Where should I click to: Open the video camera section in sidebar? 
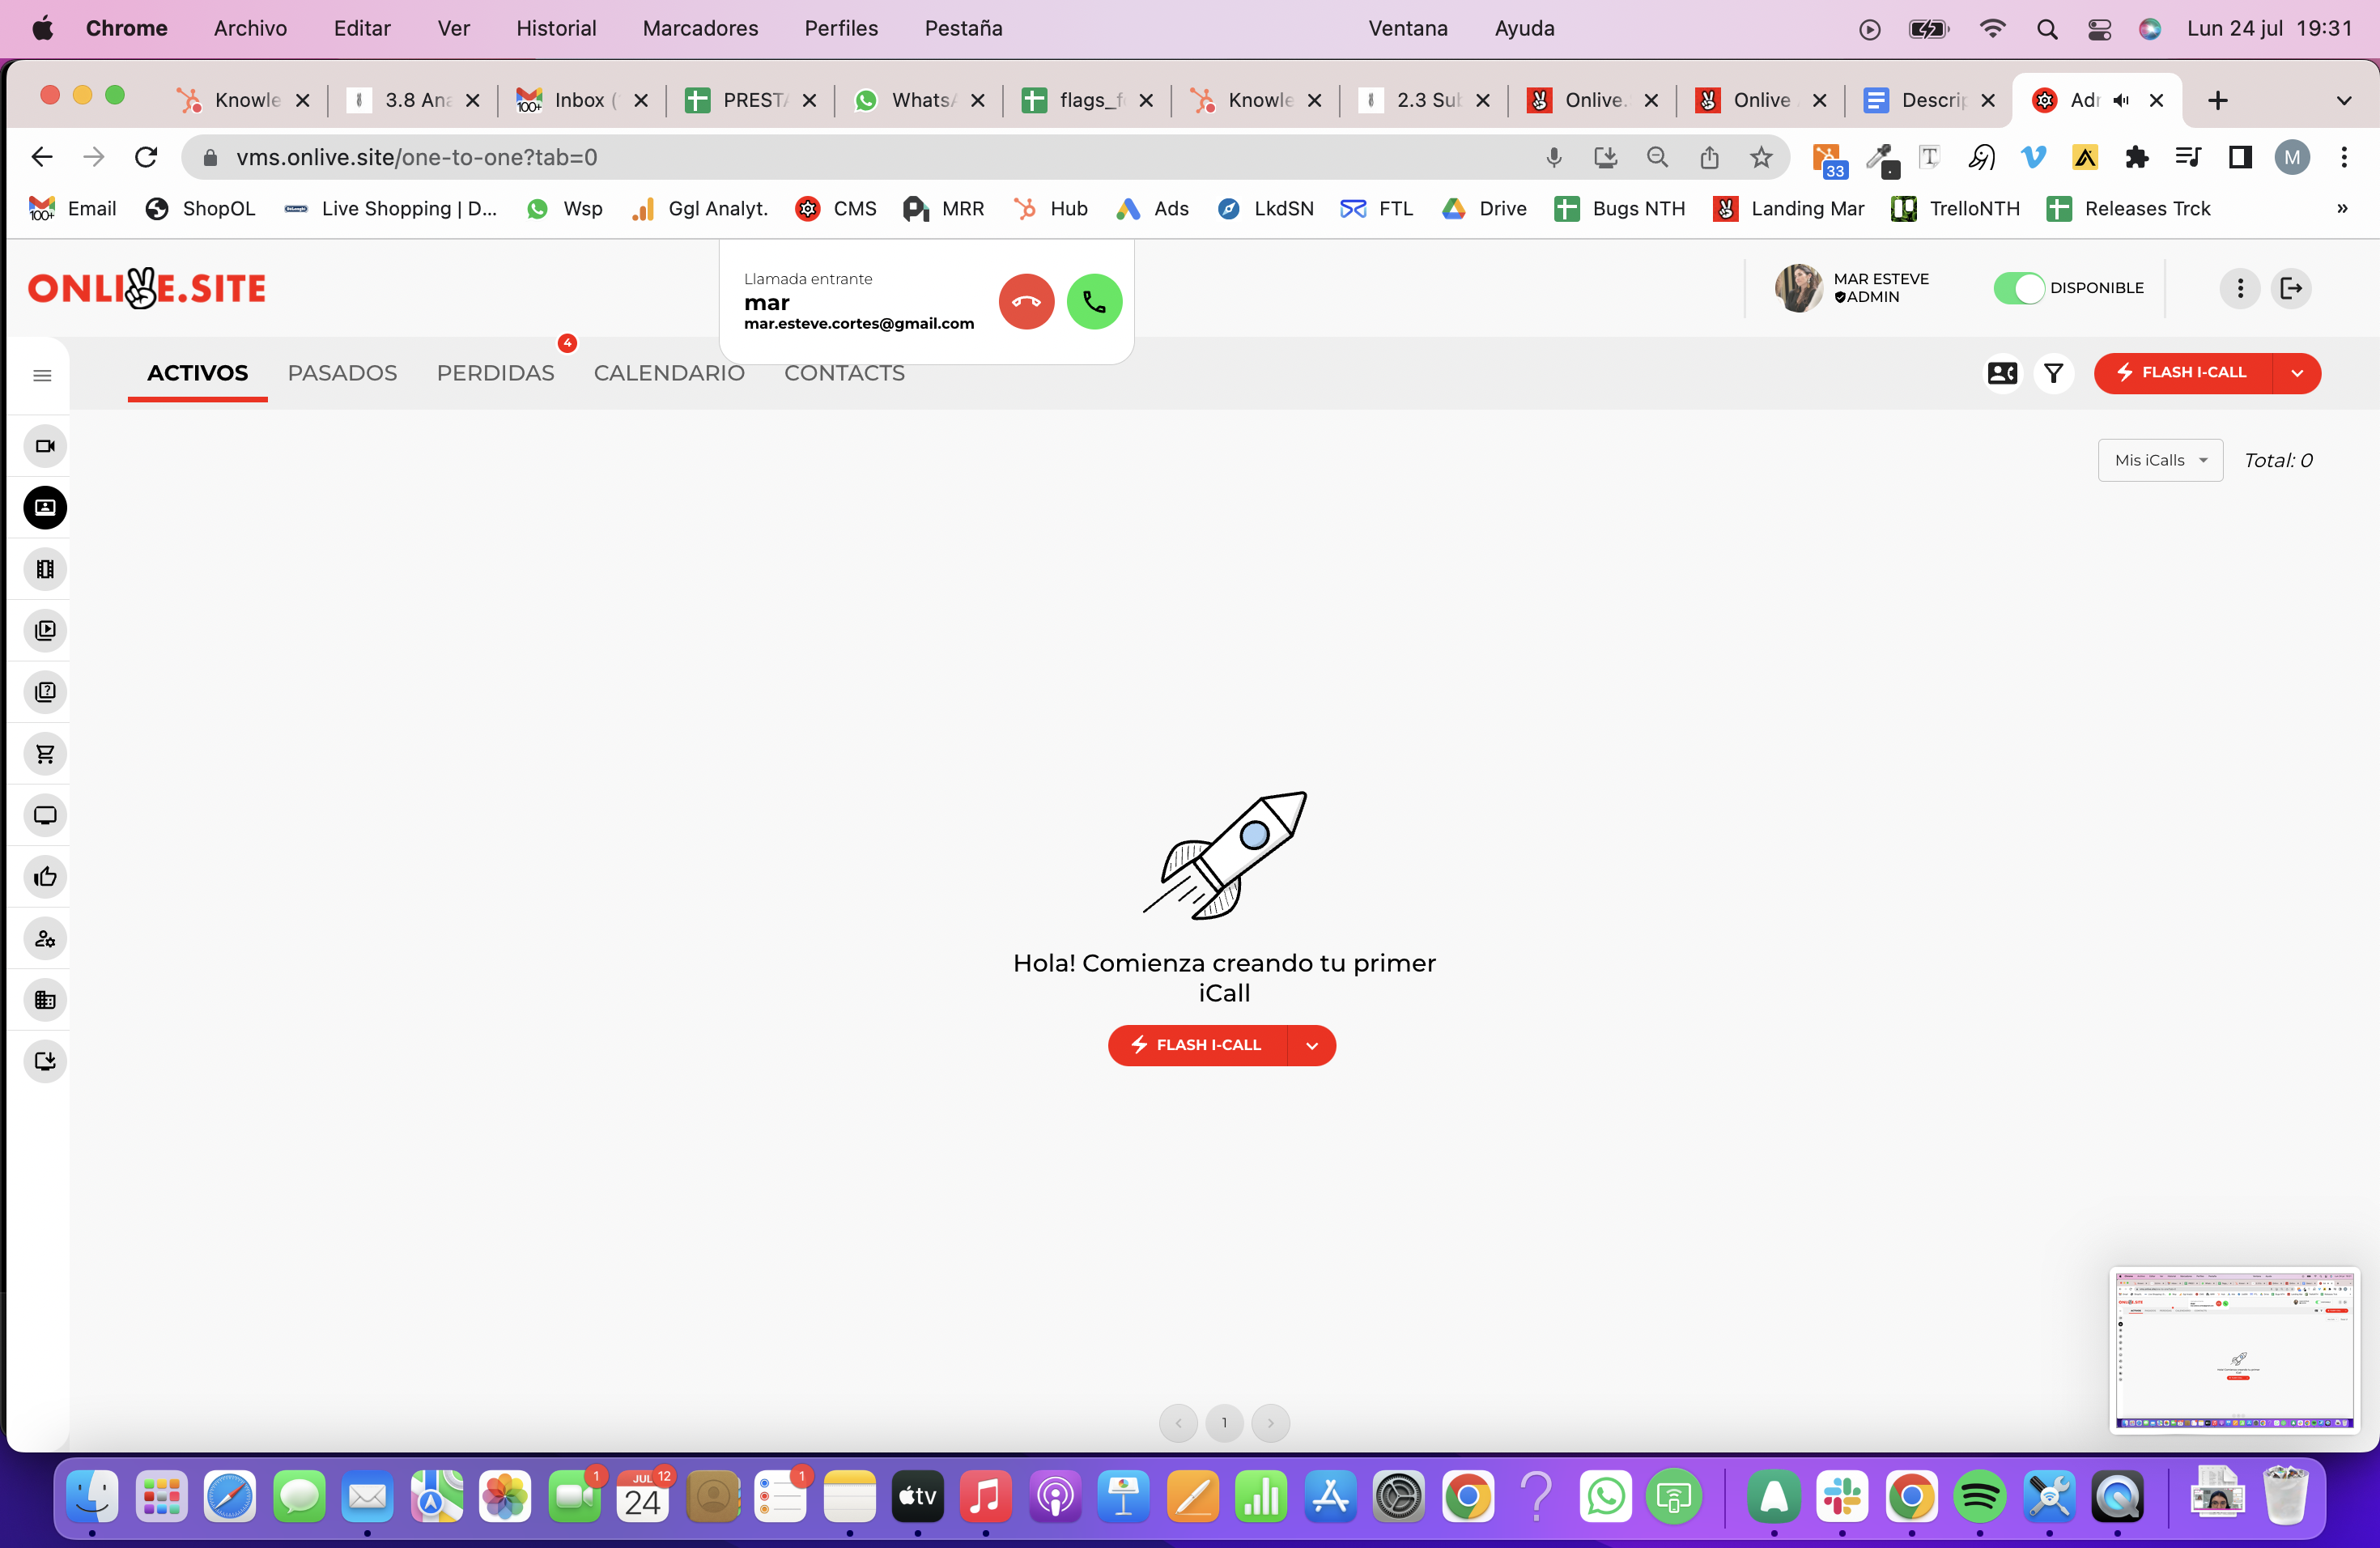tap(45, 446)
